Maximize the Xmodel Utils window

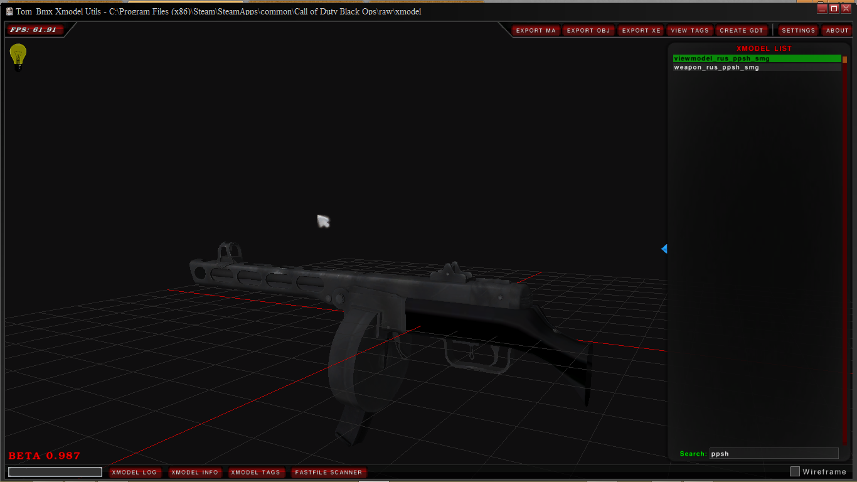(834, 9)
